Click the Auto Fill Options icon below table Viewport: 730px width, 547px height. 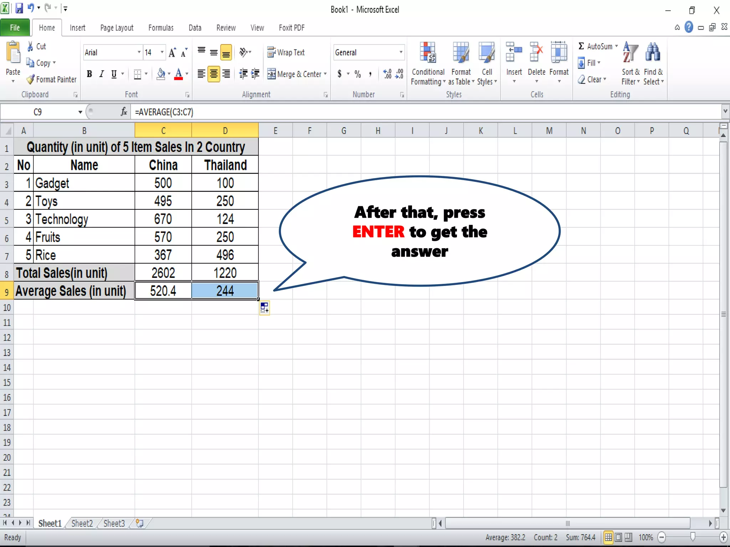click(264, 308)
